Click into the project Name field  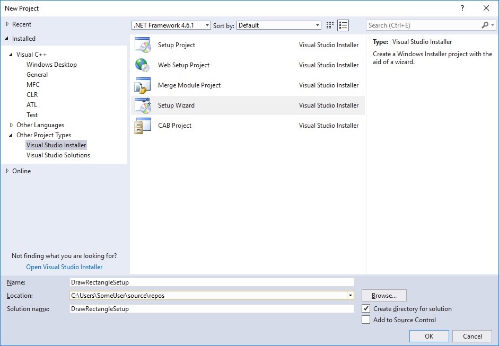(211, 282)
